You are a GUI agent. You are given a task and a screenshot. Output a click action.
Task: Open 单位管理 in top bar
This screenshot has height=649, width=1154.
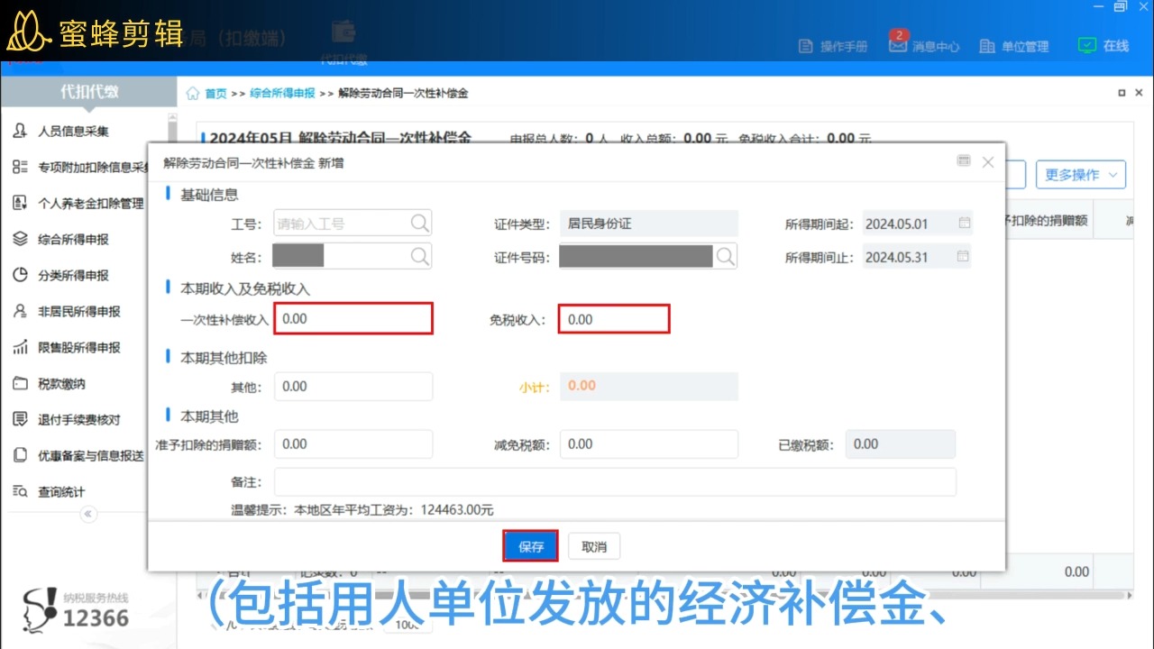pyautogui.click(x=1014, y=46)
